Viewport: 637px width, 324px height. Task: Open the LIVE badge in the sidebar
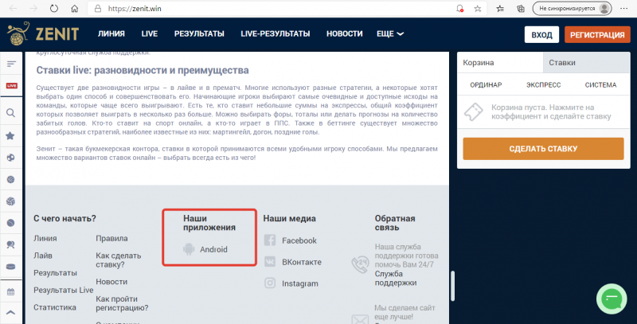[11, 86]
